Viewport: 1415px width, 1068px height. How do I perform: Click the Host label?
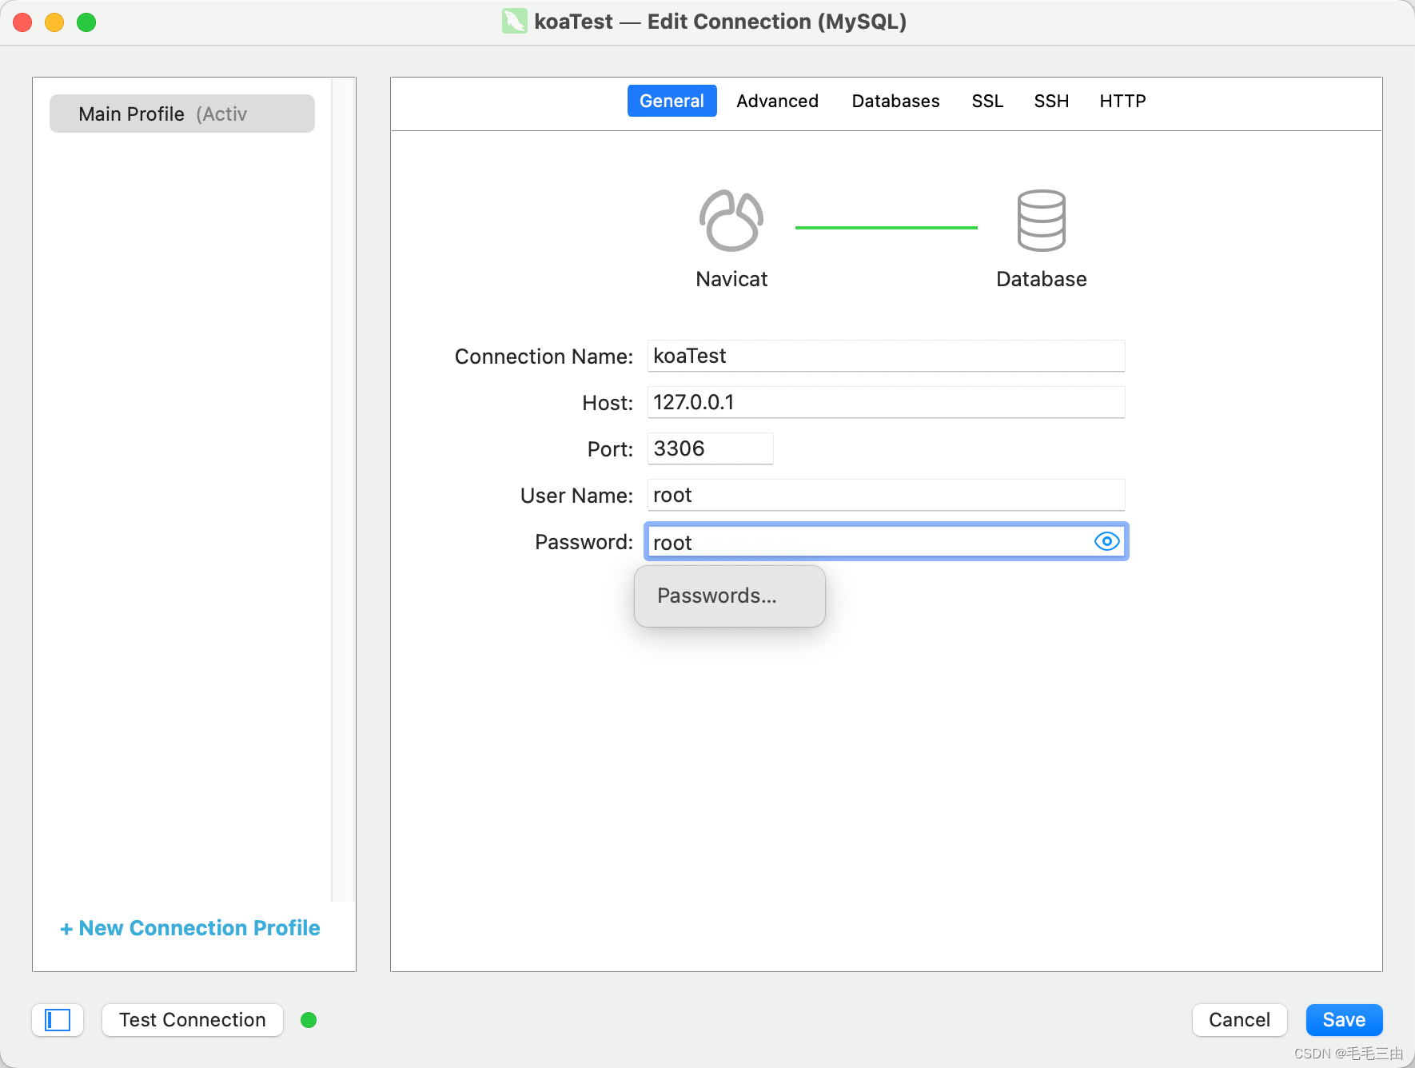point(608,403)
